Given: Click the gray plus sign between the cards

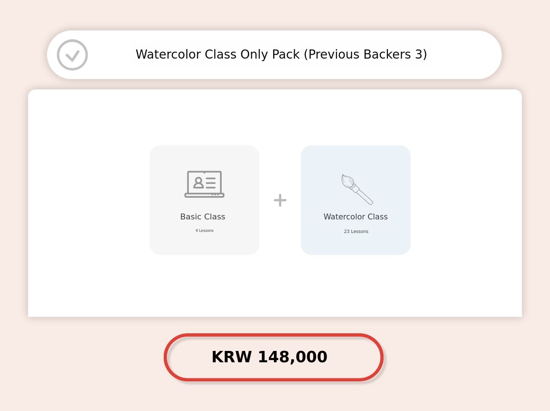Looking at the screenshot, I should coord(280,200).
